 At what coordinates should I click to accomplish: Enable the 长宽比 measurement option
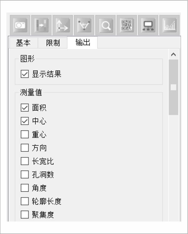(x=24, y=161)
